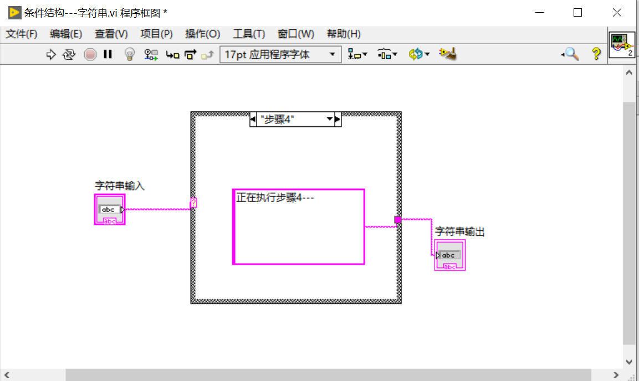Click the string constant 正在执行步骤4---
Image resolution: width=639 pixels, height=381 pixels.
(298, 226)
